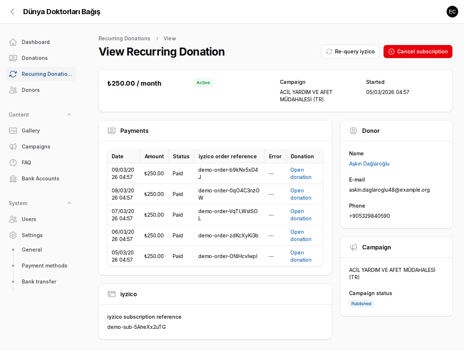
Task: Click the Campaigns megaphone icon in sidebar
Action: [13, 147]
